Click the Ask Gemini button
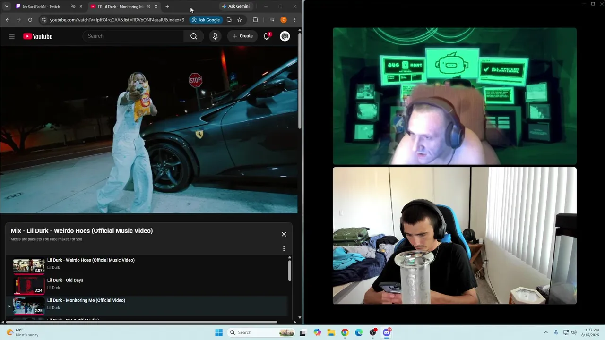The image size is (605, 340). tap(235, 7)
